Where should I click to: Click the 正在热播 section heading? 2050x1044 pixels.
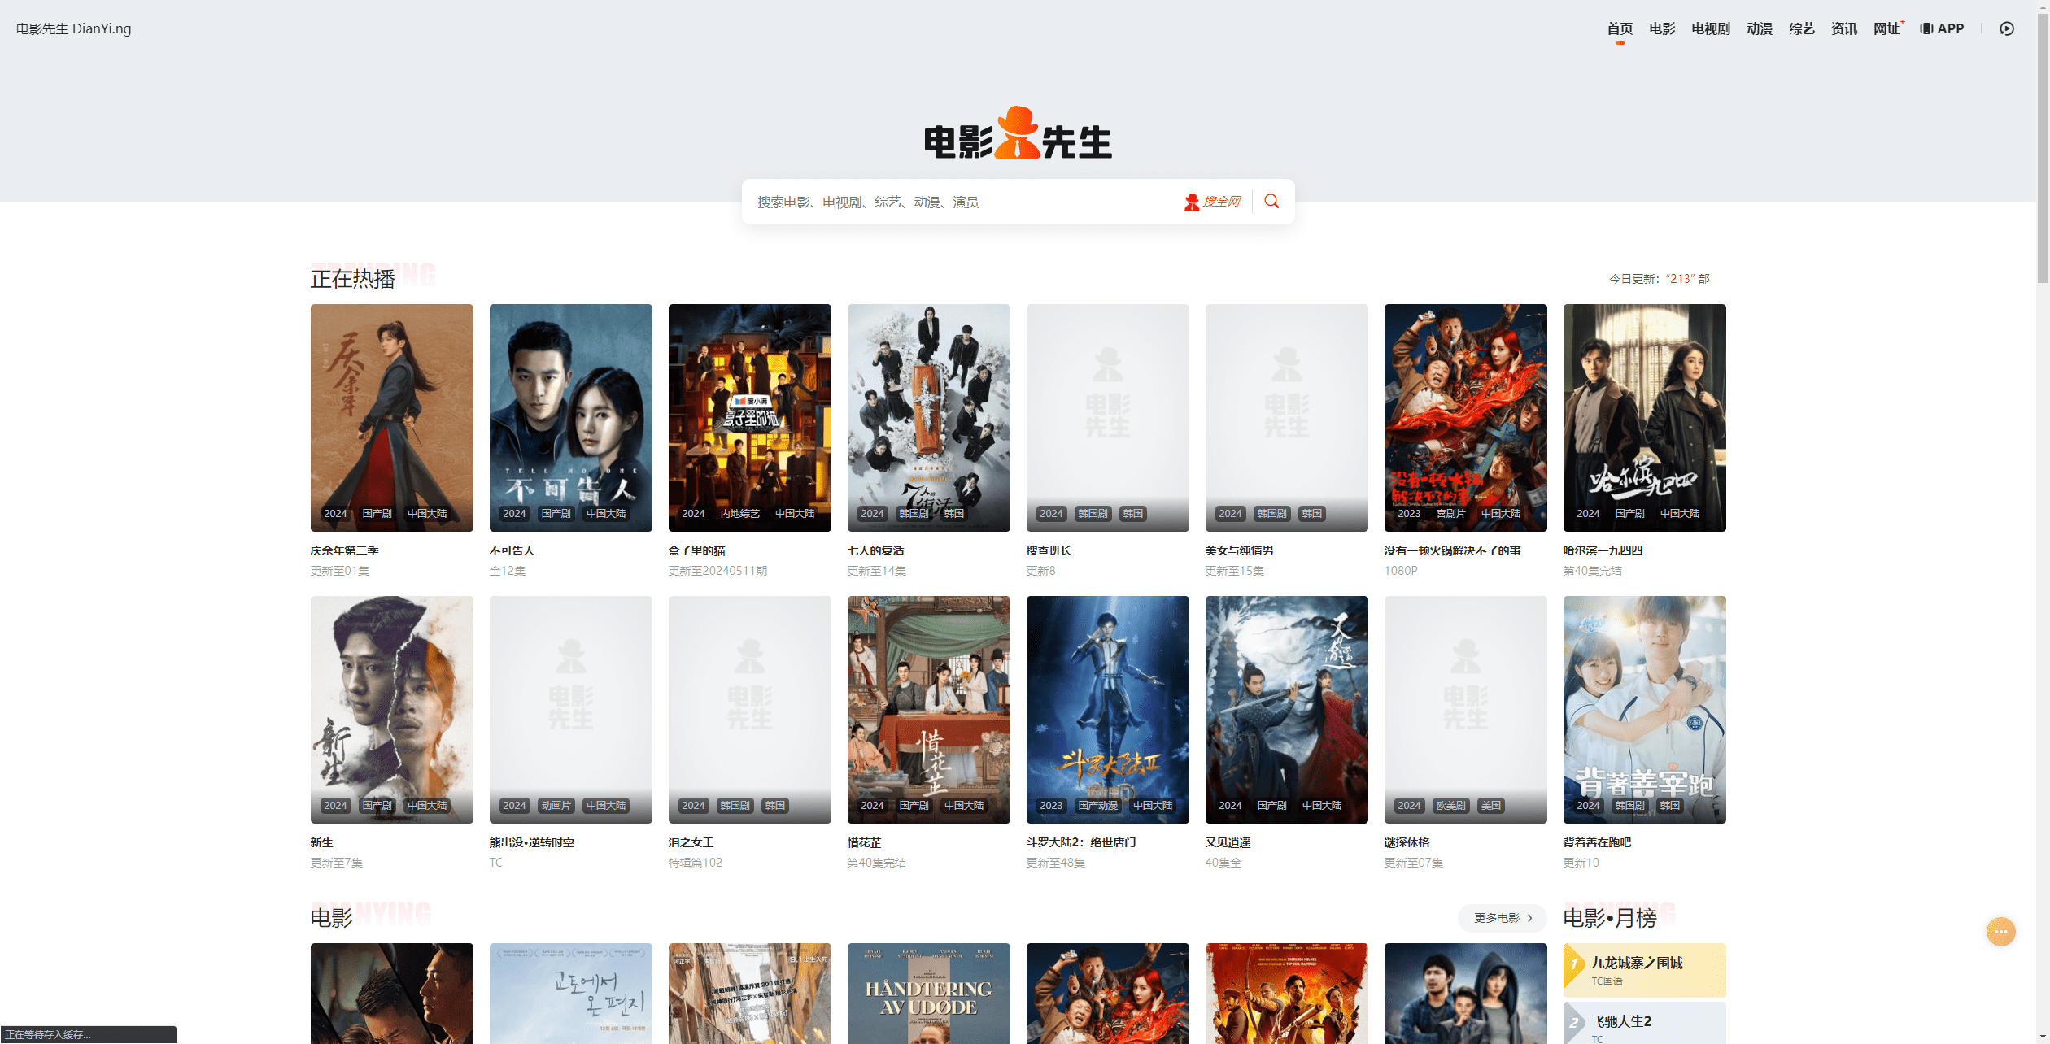coord(352,279)
